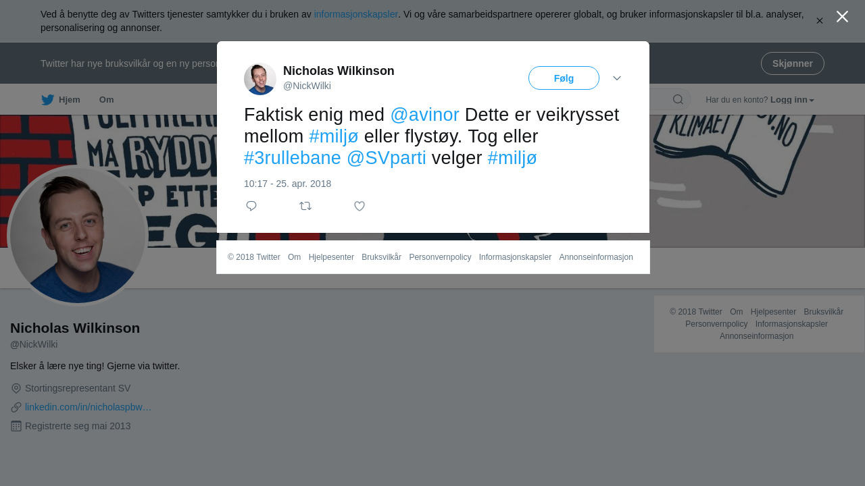865x486 pixels.
Task: Open the linkedin.com profile link
Action: pos(88,407)
